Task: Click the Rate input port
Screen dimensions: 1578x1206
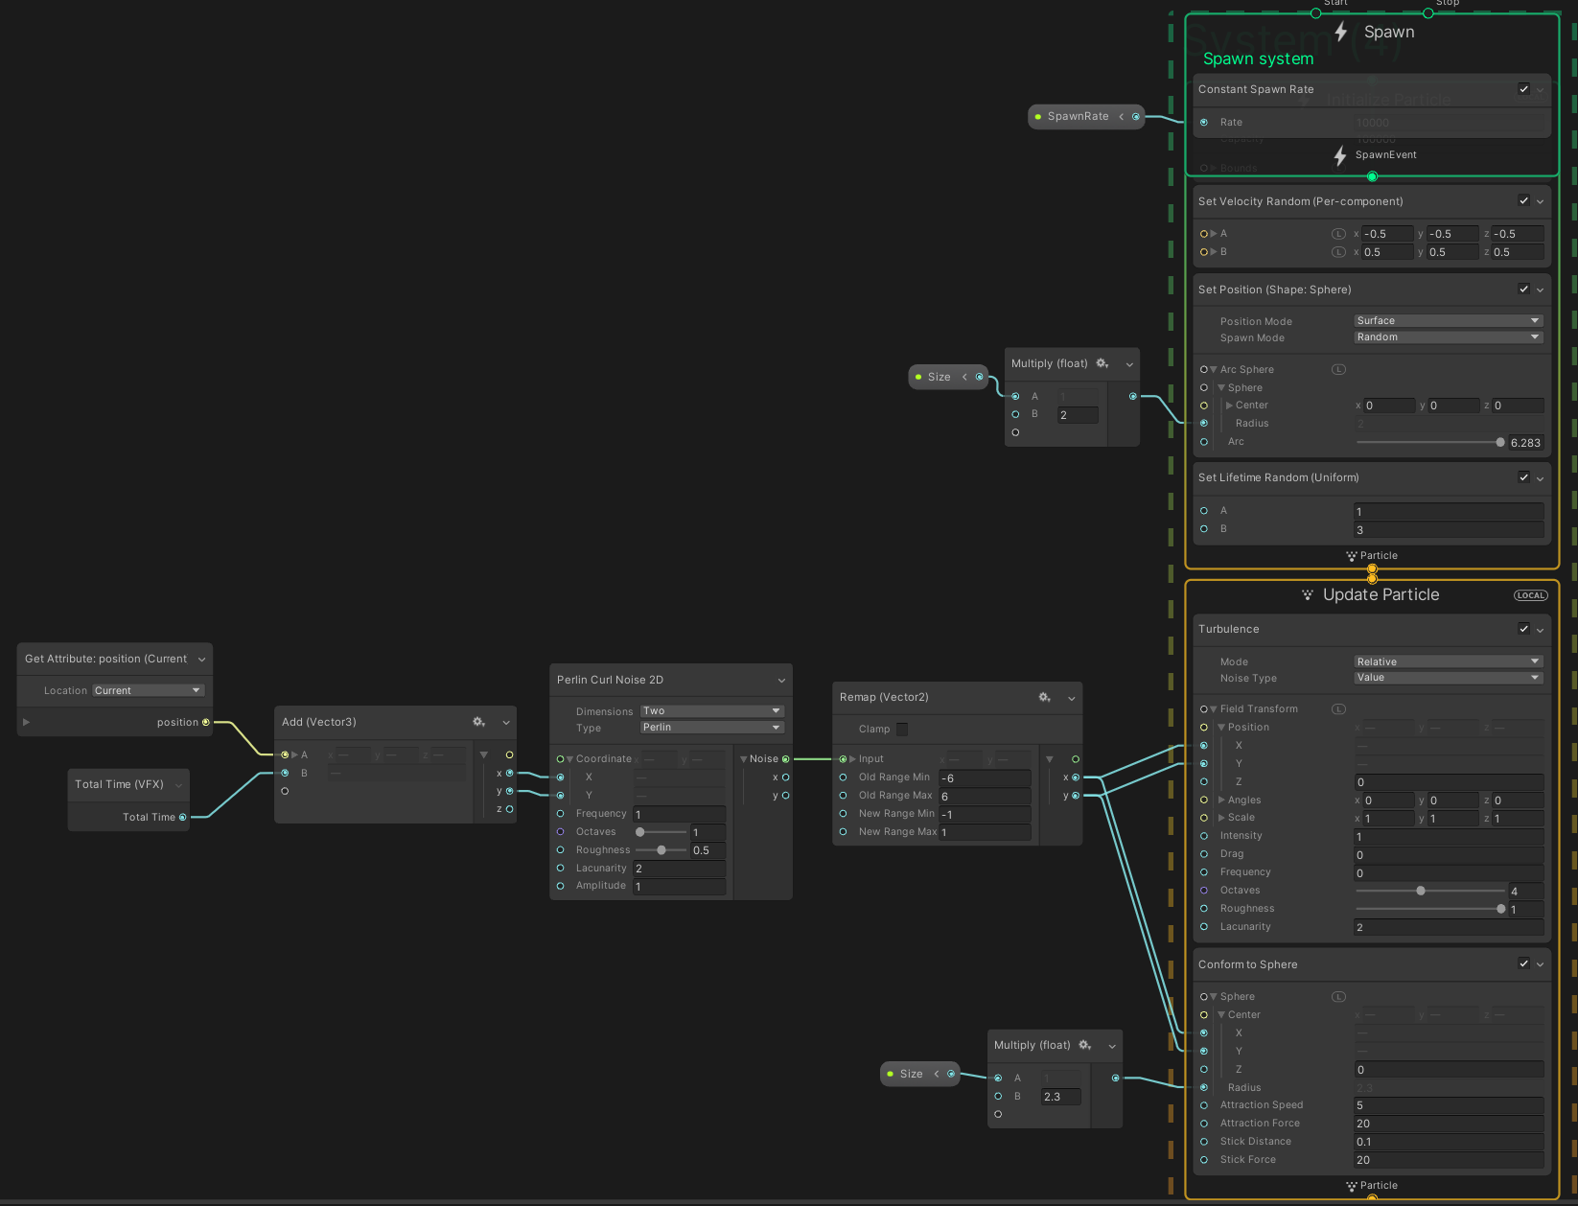Action: pos(1204,123)
